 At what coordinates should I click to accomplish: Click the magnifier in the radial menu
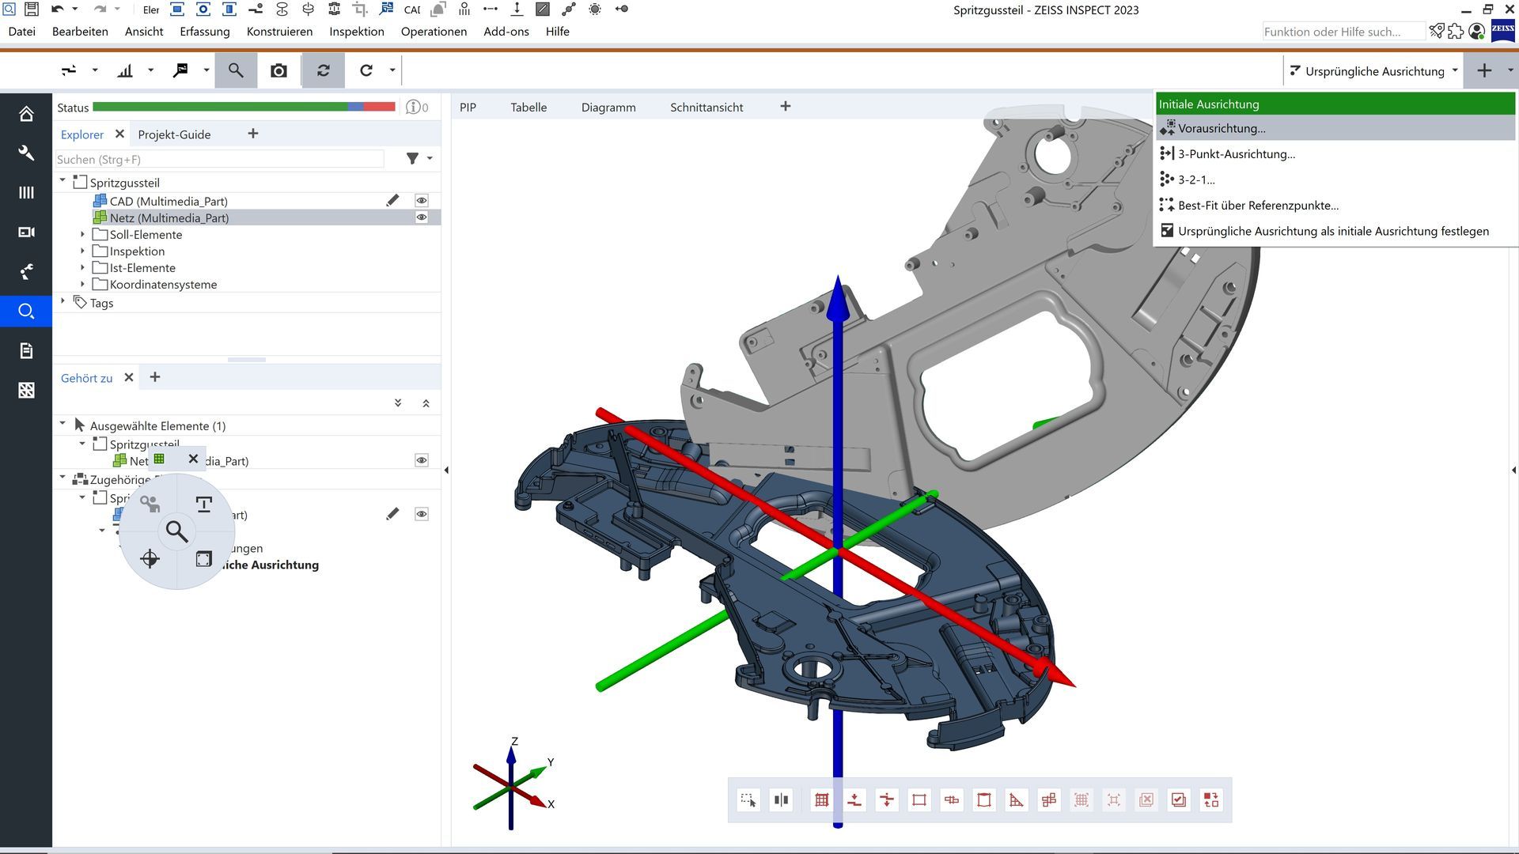[x=176, y=532]
